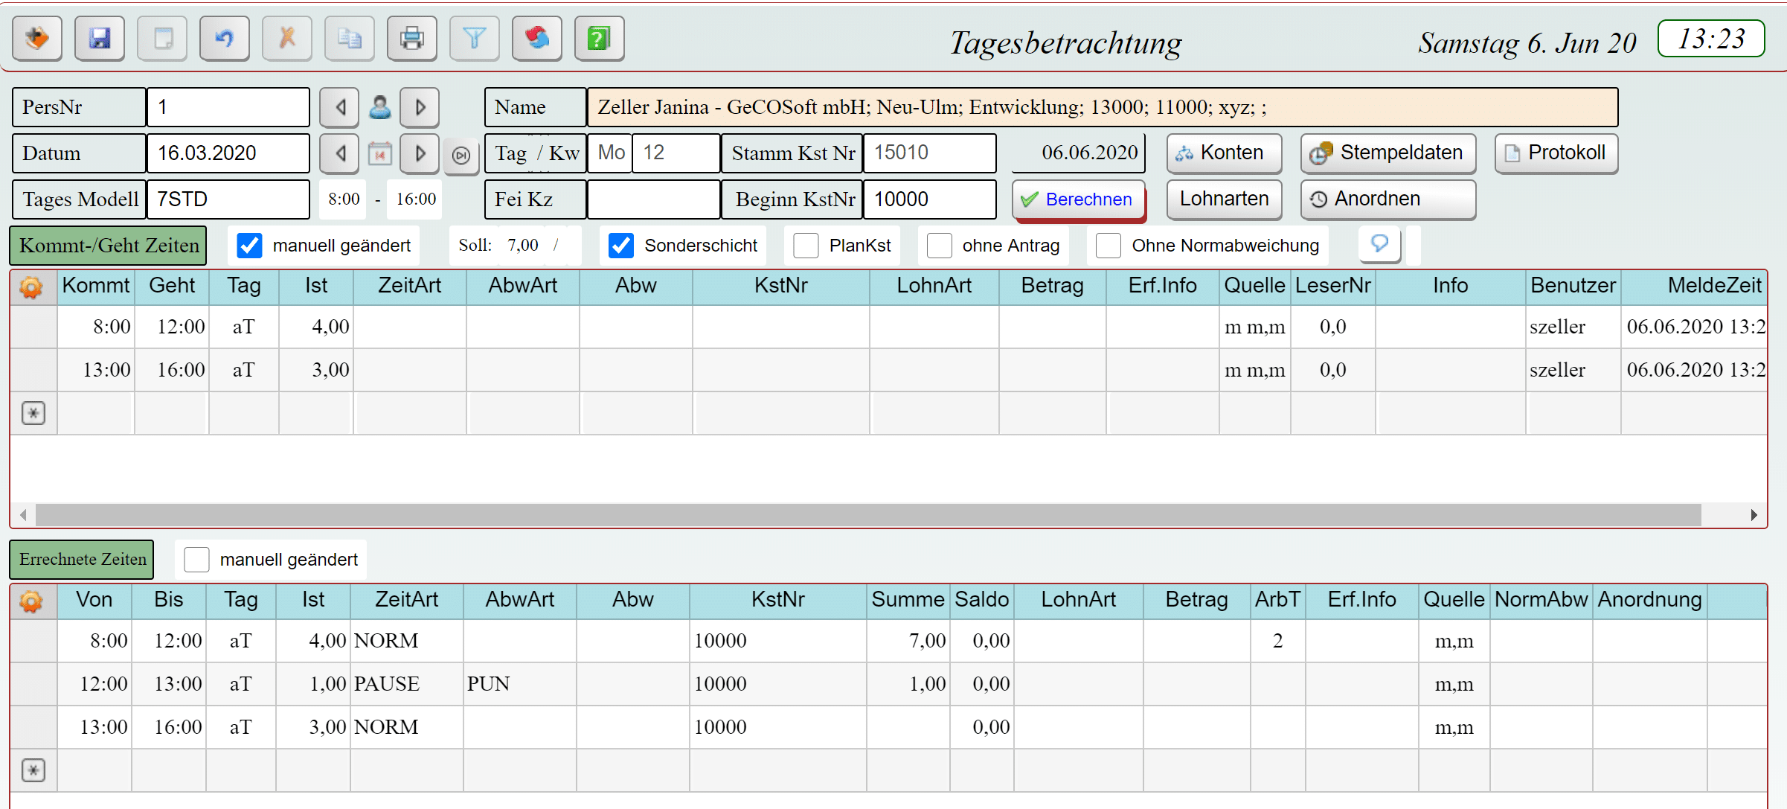Open the speech bubble comment icon
The image size is (1787, 809).
1380,245
